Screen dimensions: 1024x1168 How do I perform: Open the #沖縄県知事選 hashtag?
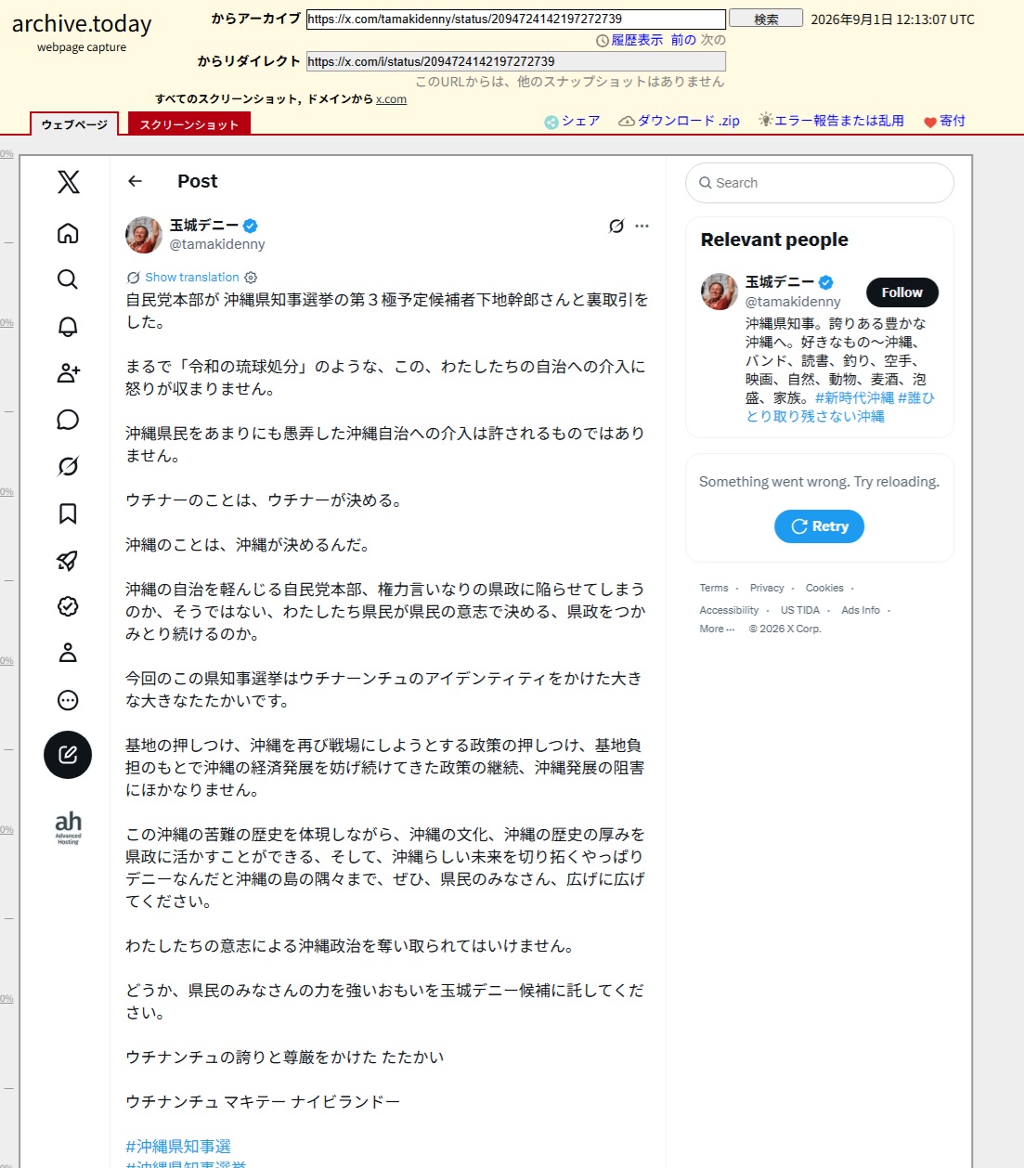[x=178, y=1147]
